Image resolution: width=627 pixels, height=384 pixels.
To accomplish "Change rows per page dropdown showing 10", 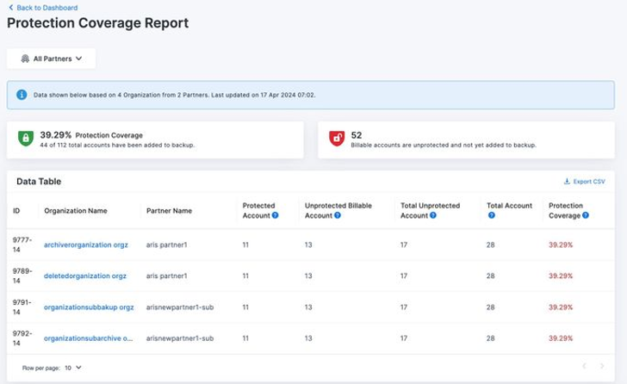I will (x=72, y=368).
